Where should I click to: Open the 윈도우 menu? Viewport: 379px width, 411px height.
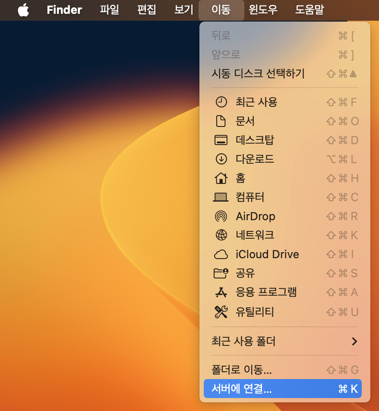pos(263,10)
